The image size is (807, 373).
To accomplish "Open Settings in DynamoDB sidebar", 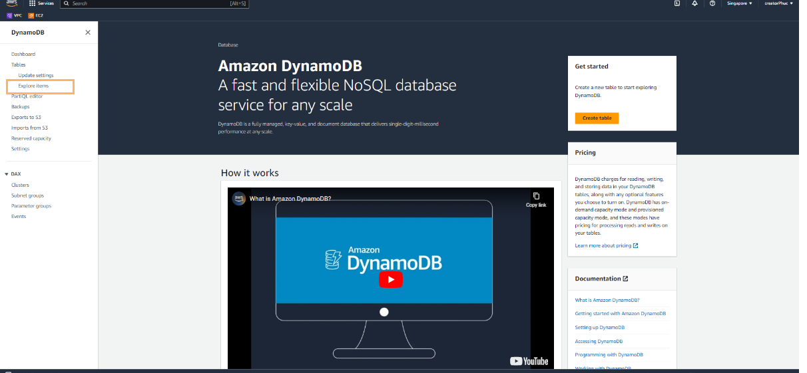I will [x=21, y=149].
